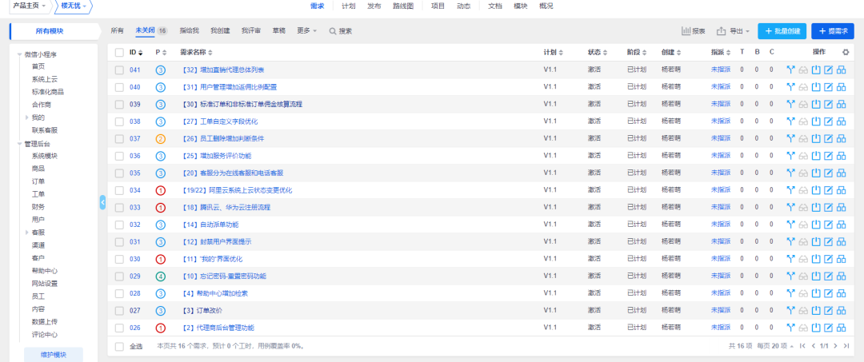This screenshot has height=362, width=864.
Task: Expand the 我的 module tree node
Action: pos(27,117)
